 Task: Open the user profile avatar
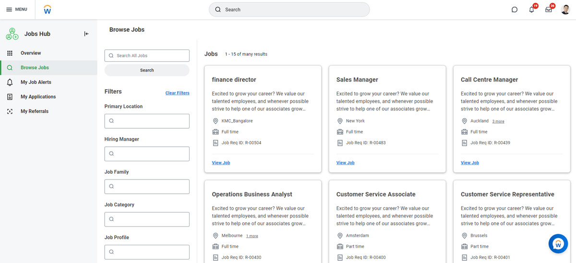[x=565, y=10]
